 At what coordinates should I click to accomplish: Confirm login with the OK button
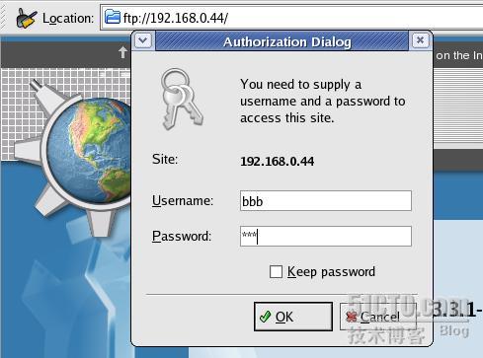(293, 317)
